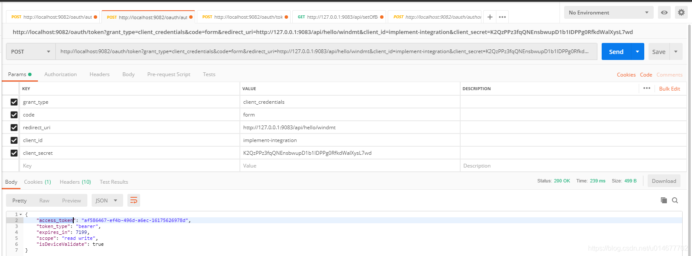This screenshot has width=692, height=256.
Task: Uncheck the client_id parameter
Action: tap(14, 140)
